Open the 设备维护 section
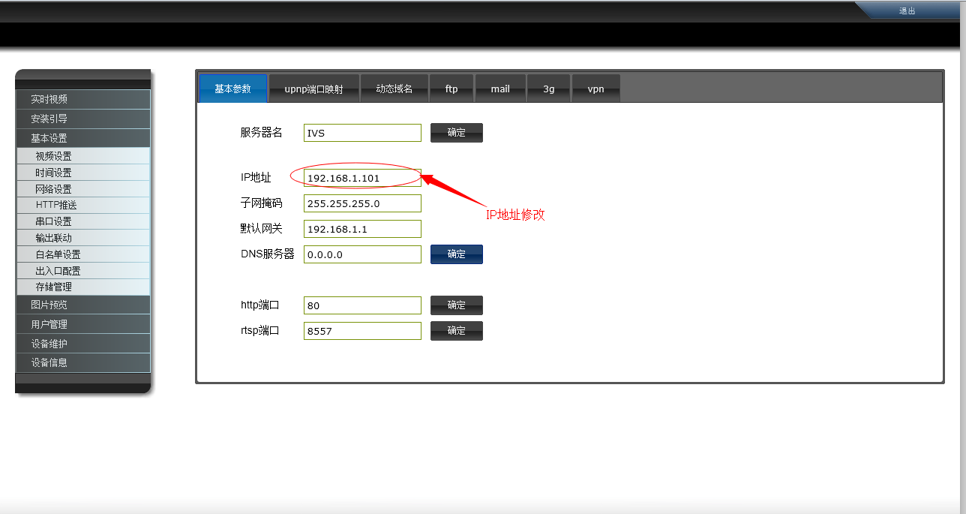966x514 pixels. (82, 343)
